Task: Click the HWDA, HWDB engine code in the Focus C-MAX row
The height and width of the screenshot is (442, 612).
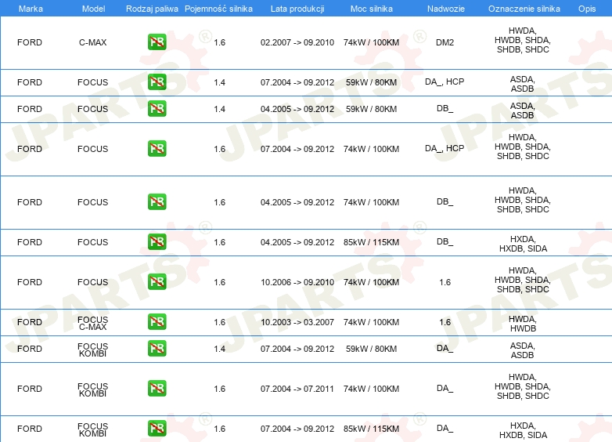Action: coord(522,323)
